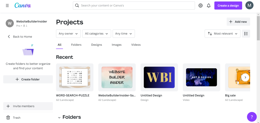Collapse the Folders section
This screenshot has height=123, width=260.
tap(59, 117)
